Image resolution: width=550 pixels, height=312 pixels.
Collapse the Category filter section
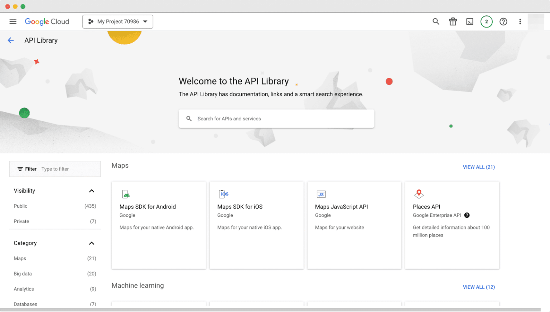(92, 243)
